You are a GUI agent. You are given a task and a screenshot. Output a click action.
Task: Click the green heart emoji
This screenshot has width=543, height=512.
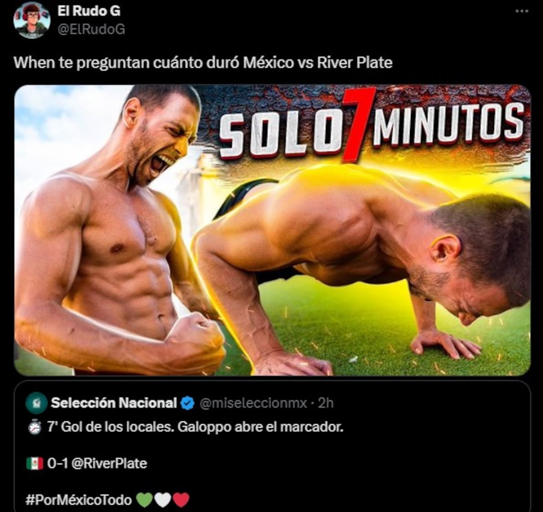tap(144, 500)
